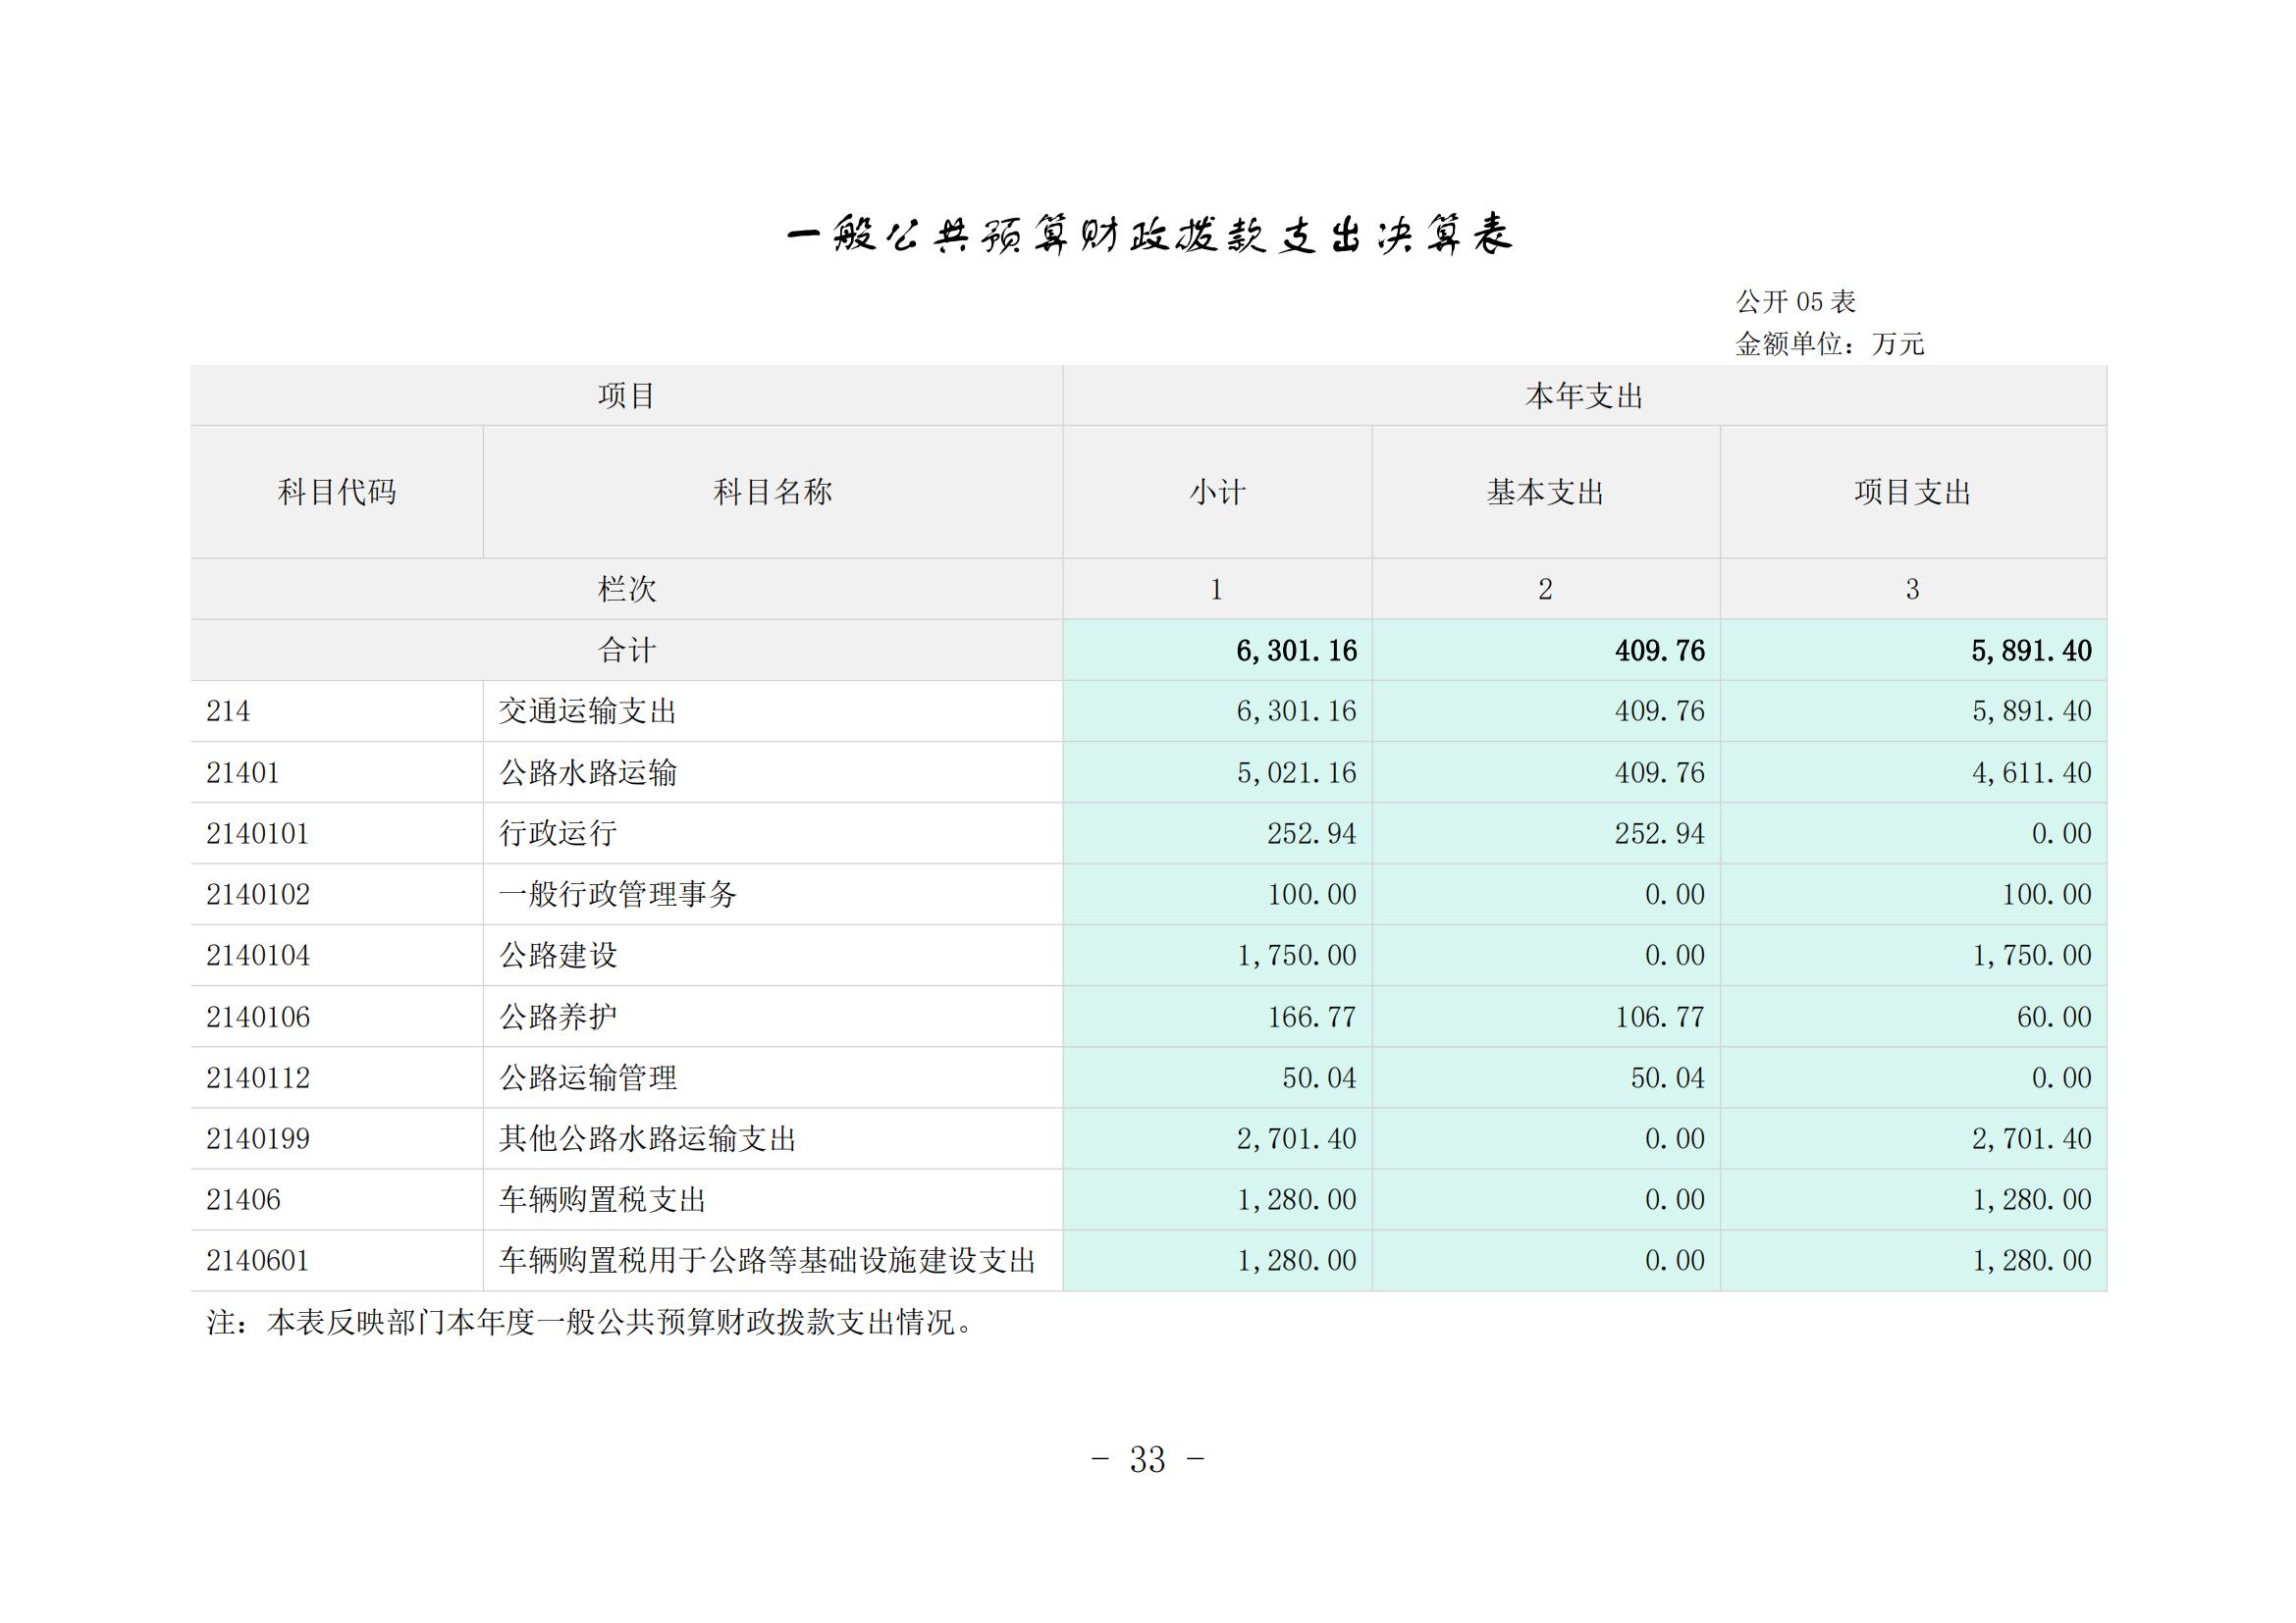This screenshot has width=2296, height=1623.
Task: Click the 其他公路水路运输支出 name cell
Action: pyautogui.click(x=773, y=1138)
